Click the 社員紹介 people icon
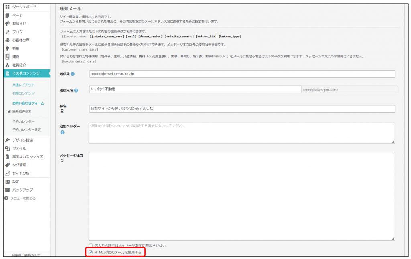Viewport: 411px width, 259px height. tap(7, 65)
